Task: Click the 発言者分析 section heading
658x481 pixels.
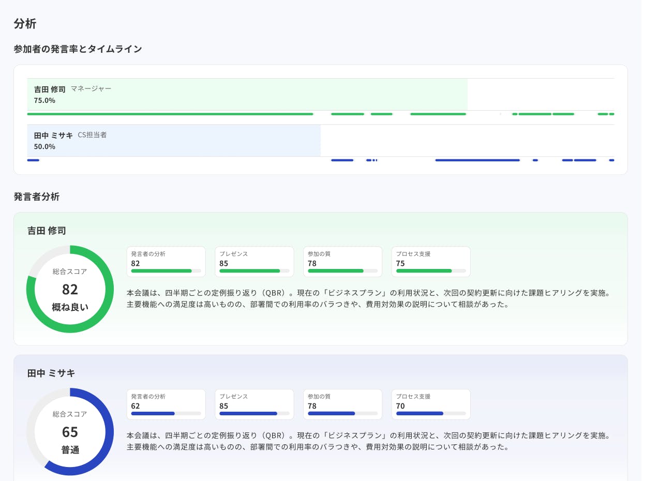Action: tap(36, 197)
